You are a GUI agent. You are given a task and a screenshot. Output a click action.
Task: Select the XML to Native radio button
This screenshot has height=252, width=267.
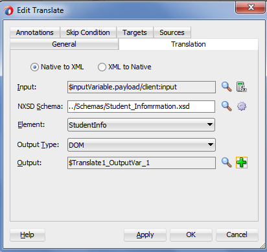tap(102, 67)
